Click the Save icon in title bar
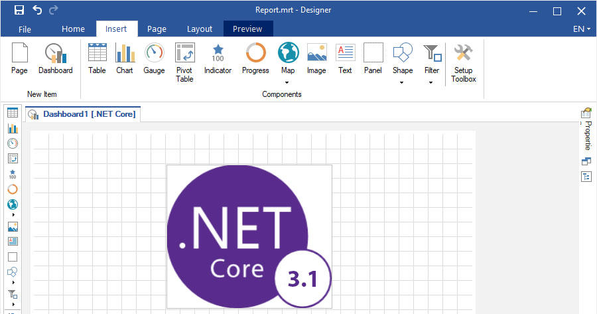The width and height of the screenshot is (597, 314). coord(19,10)
